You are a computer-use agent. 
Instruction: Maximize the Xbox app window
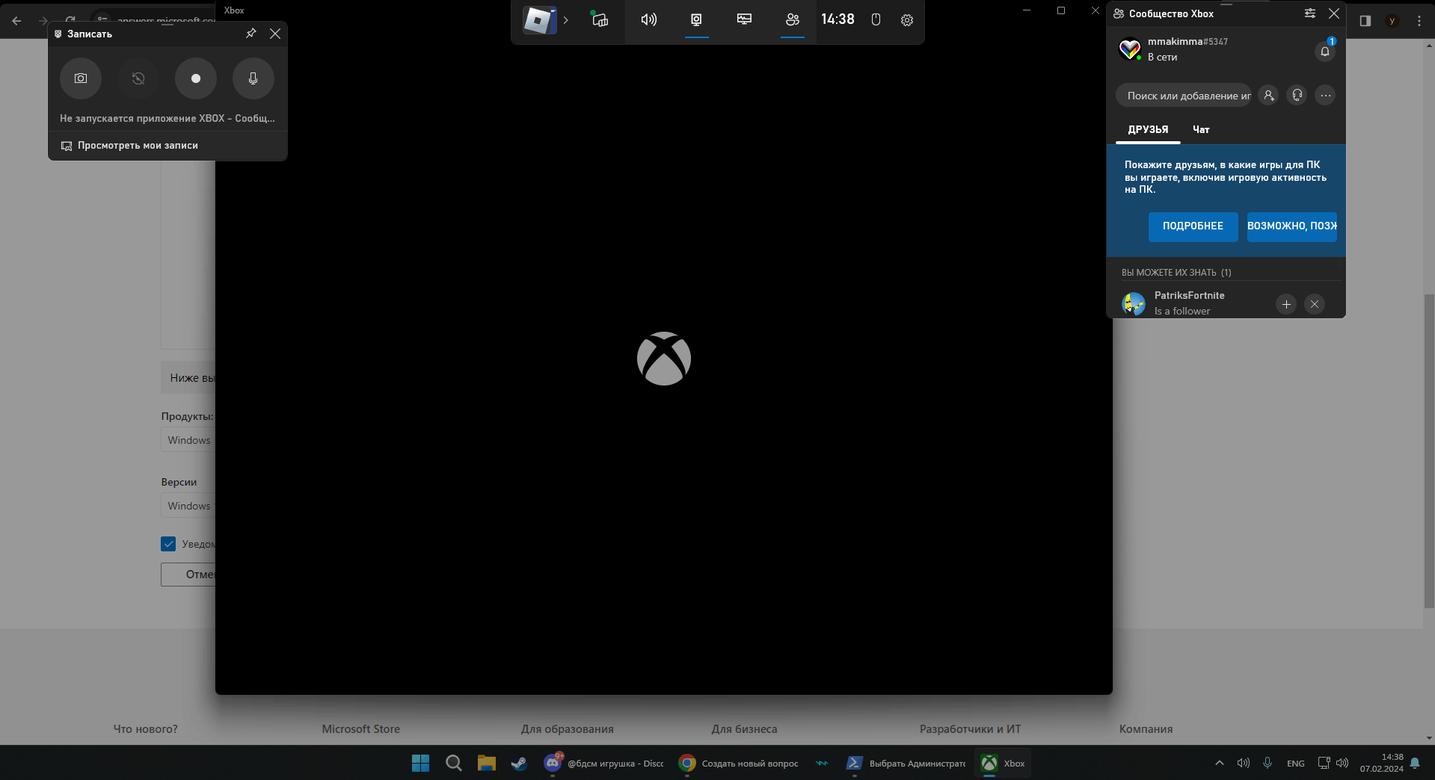click(1061, 10)
